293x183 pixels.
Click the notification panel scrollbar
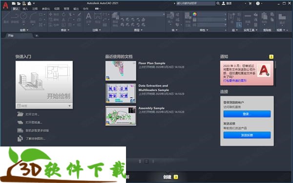click(275, 65)
